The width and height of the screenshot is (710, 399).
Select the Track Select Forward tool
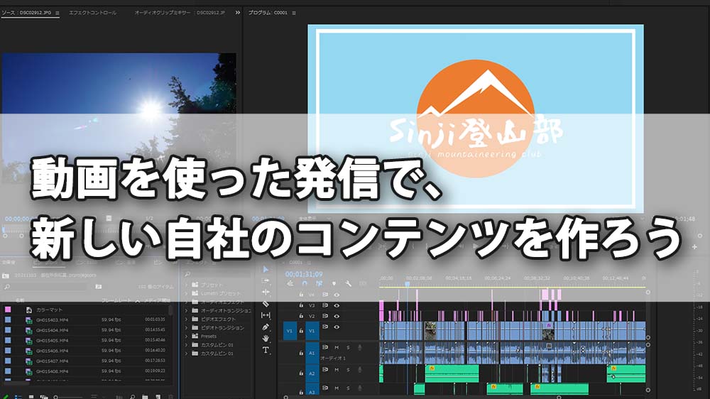click(266, 281)
